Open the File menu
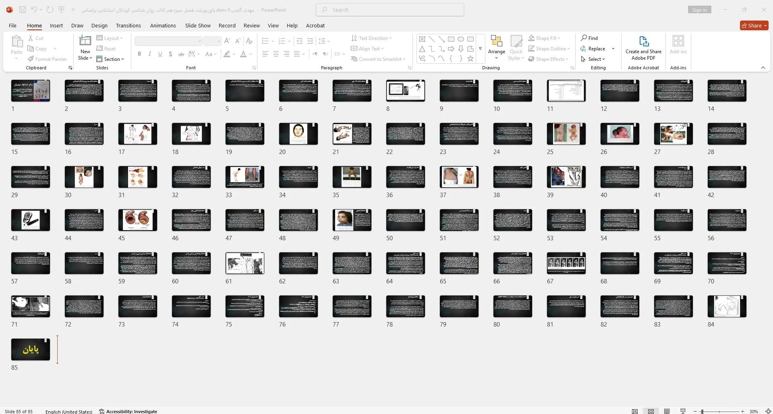The image size is (773, 414). pos(12,25)
